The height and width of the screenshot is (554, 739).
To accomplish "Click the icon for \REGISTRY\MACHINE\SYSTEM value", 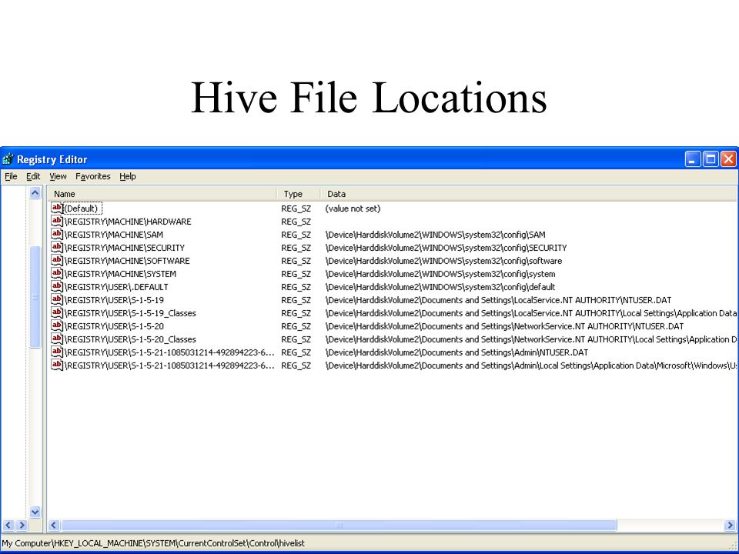I will 56,273.
